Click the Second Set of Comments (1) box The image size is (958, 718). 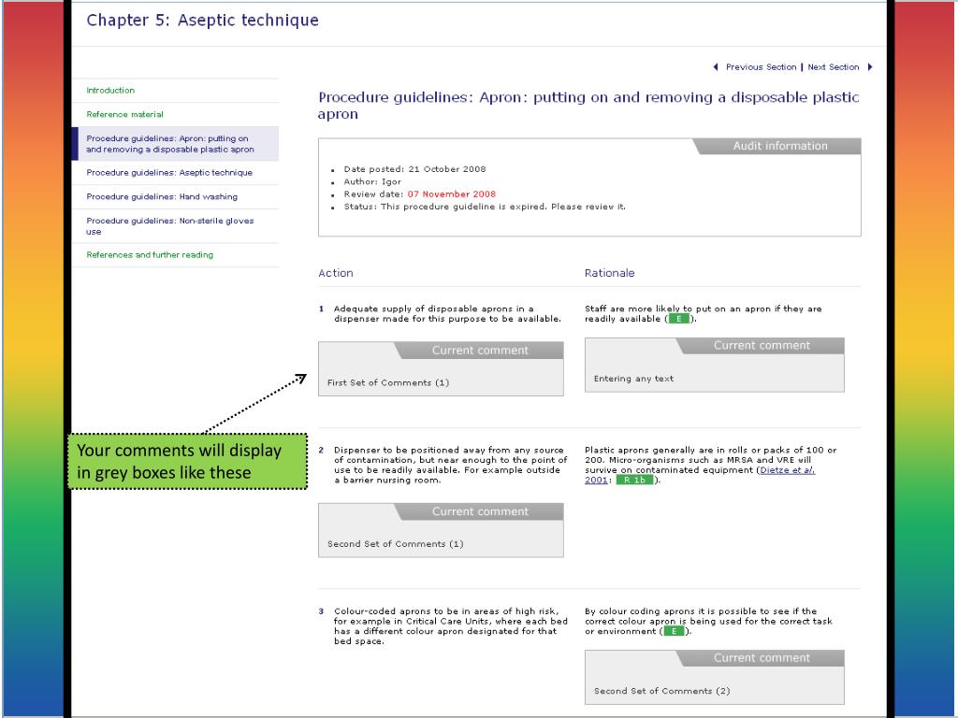[x=442, y=530]
